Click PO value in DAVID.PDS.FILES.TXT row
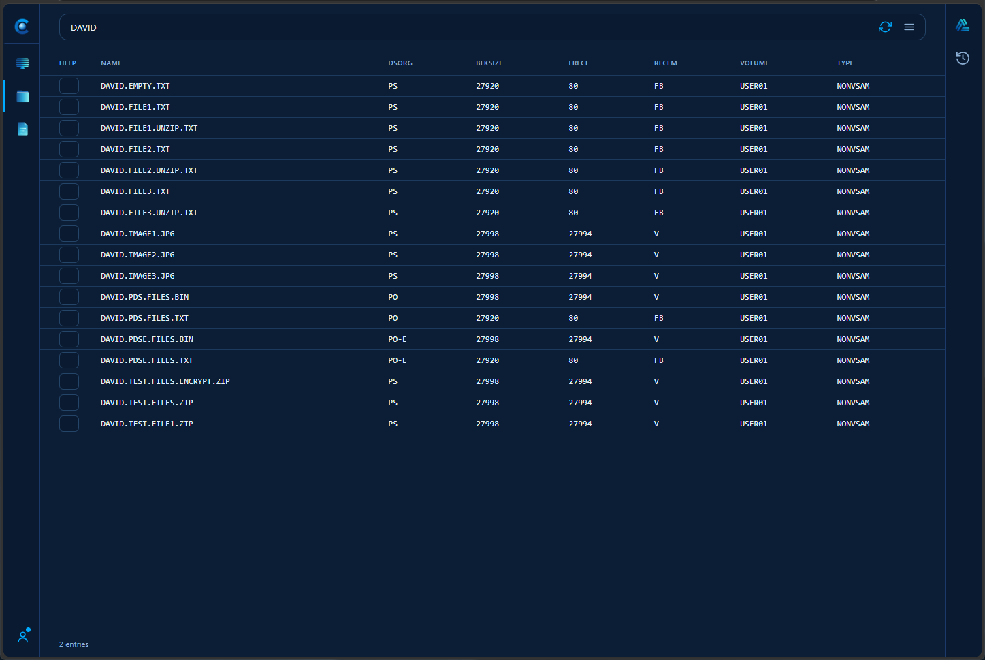 [x=393, y=318]
